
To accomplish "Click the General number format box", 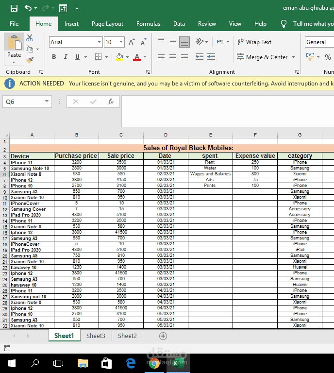I will [x=319, y=42].
